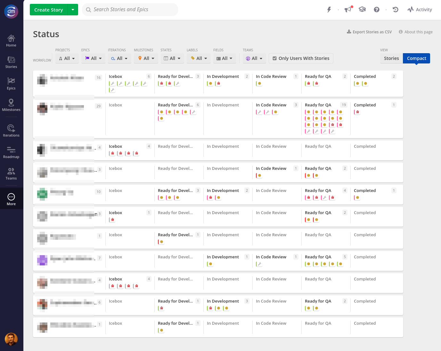Open the user profile avatar
441x351 pixels.
11,339
